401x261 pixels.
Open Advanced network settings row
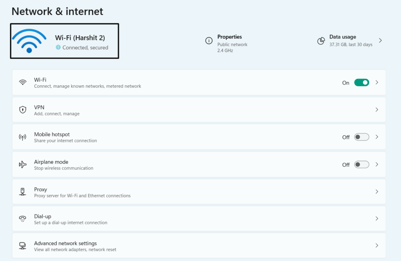(x=196, y=246)
